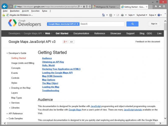Open the Documentation nav item

81,34
